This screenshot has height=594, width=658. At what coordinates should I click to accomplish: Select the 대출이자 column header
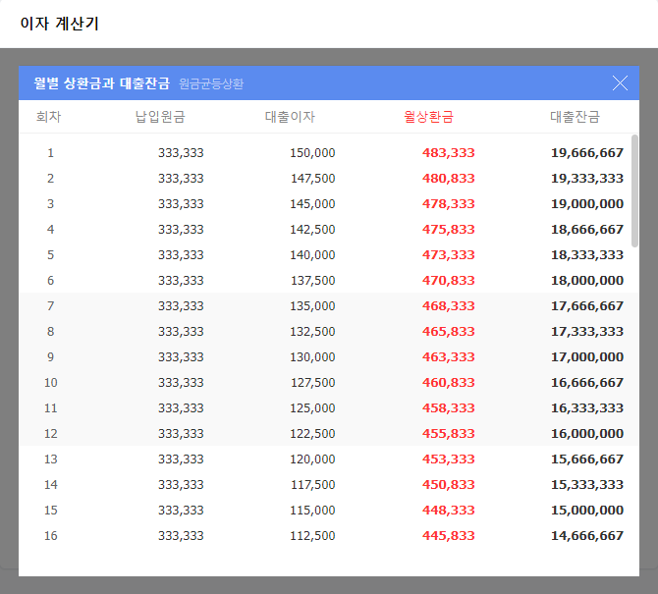[x=290, y=117]
